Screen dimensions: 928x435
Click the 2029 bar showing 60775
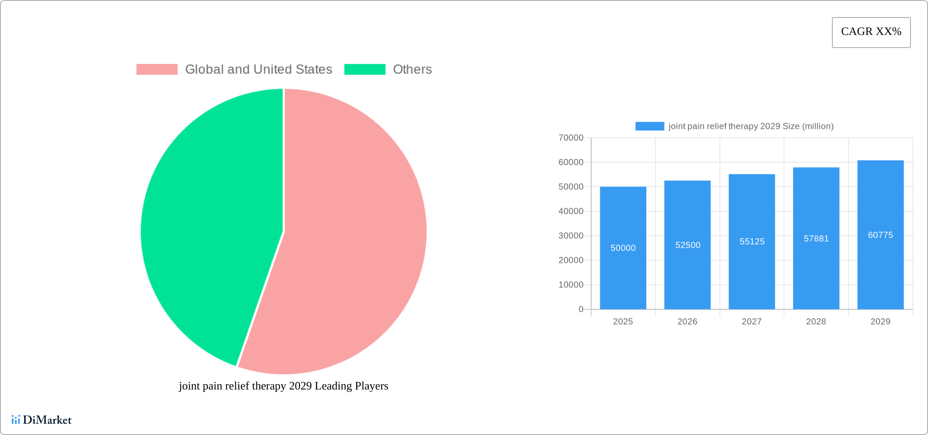coord(880,235)
